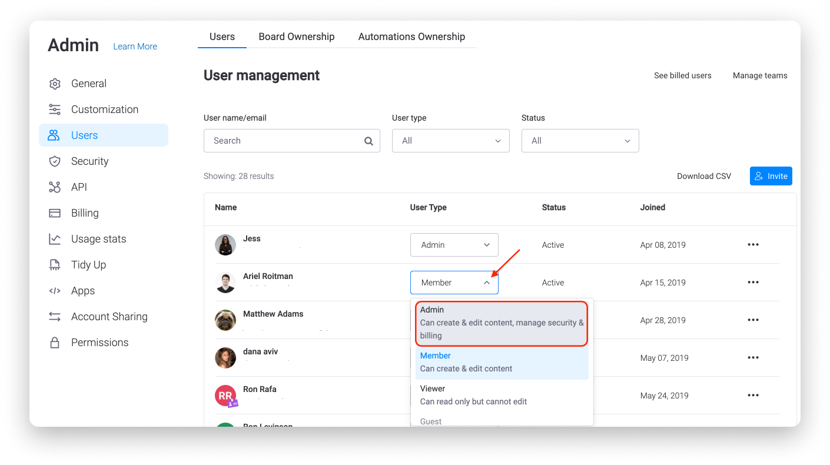
Task: Click the Invite button
Action: pos(771,176)
